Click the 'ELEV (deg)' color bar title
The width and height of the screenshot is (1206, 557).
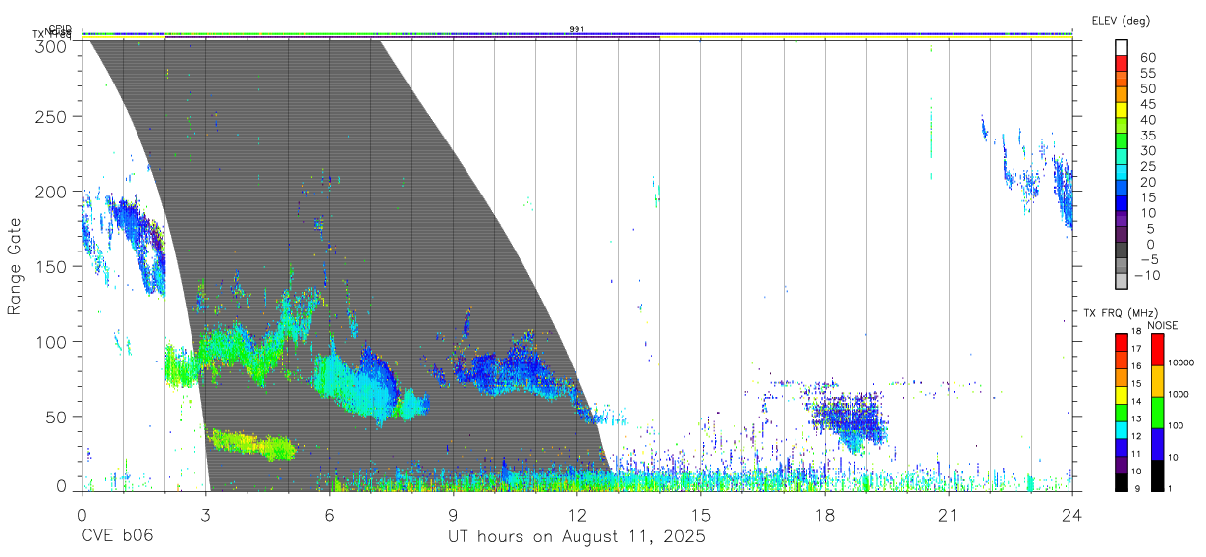pos(1120,20)
